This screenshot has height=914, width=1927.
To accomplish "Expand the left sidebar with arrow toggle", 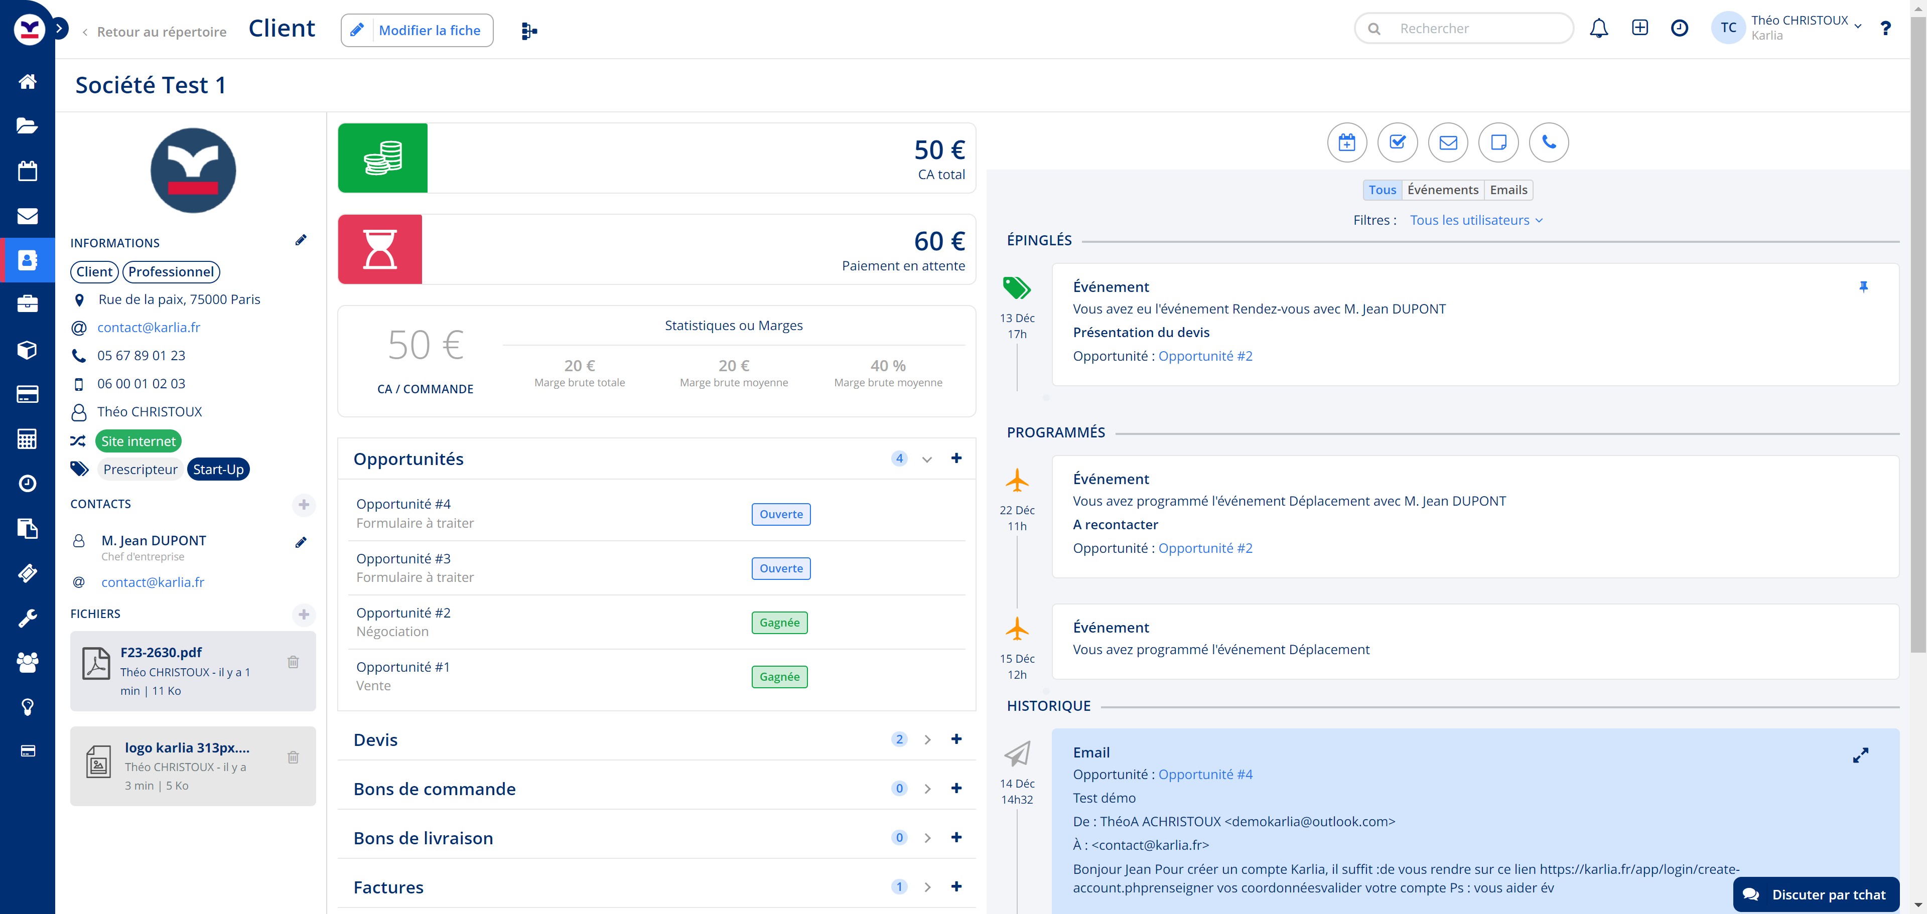I will click(59, 29).
